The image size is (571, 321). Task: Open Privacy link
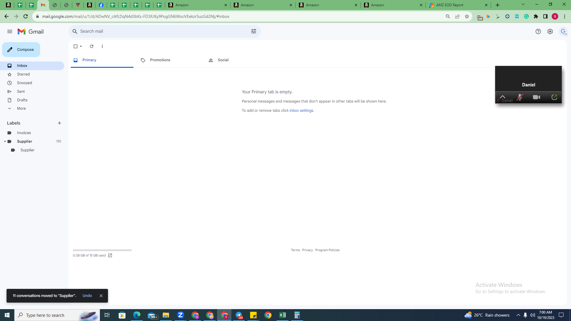point(308,250)
